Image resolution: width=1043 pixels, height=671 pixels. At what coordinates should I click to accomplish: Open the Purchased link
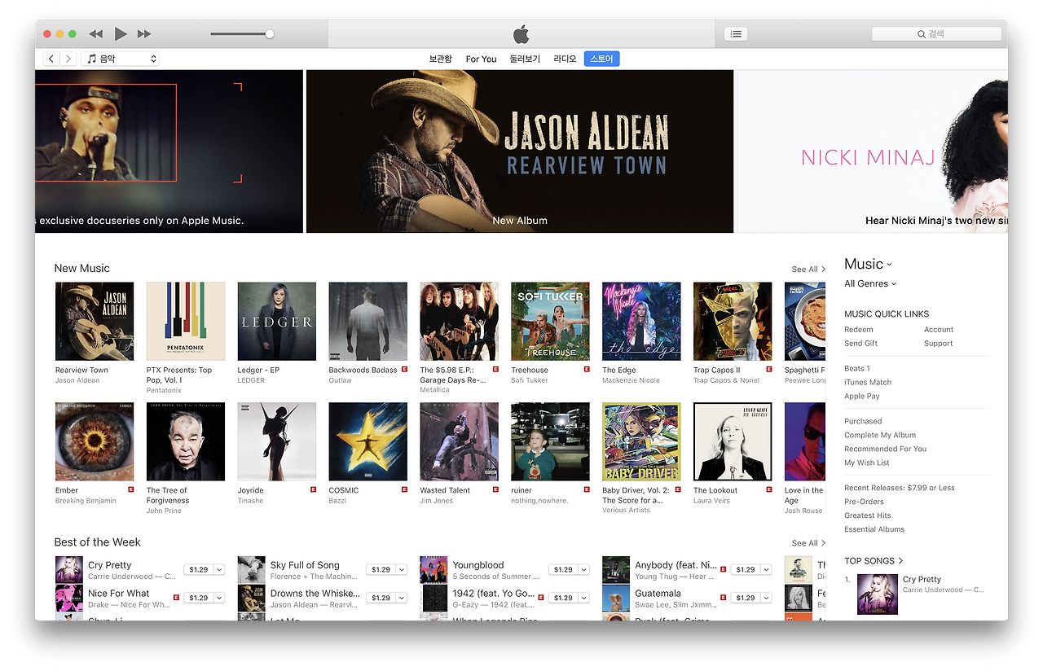(863, 422)
